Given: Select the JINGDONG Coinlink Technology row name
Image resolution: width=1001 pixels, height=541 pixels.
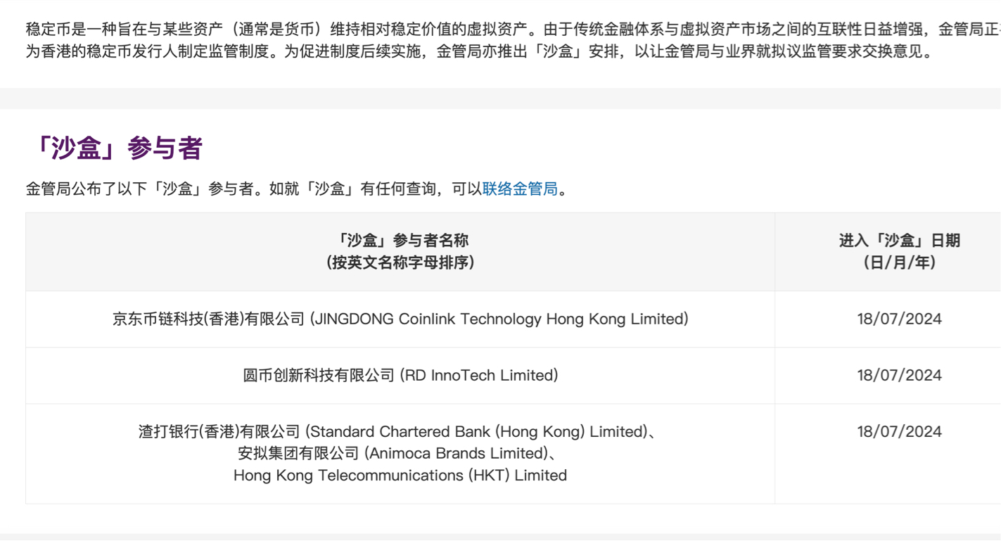Looking at the screenshot, I should click(x=400, y=319).
